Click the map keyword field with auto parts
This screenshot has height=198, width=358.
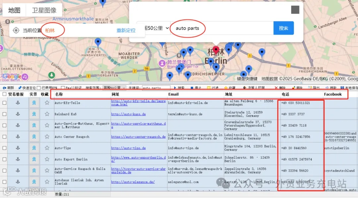222,28
